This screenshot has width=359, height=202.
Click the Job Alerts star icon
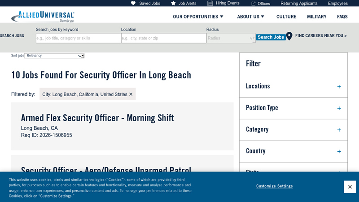173,3
